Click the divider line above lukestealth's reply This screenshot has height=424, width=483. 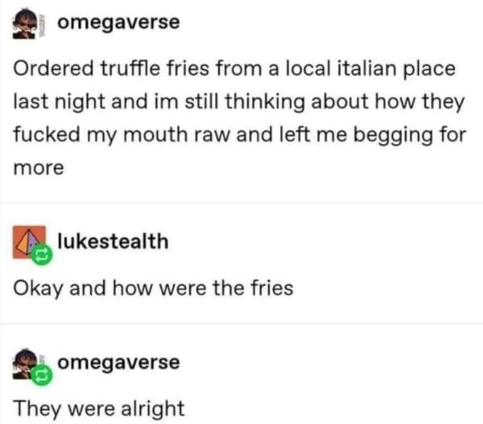pyautogui.click(x=242, y=203)
